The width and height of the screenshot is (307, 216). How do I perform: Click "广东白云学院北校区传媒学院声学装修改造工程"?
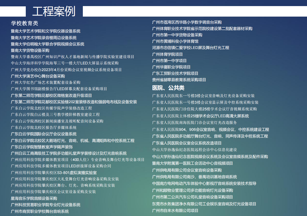click(x=52, y=108)
